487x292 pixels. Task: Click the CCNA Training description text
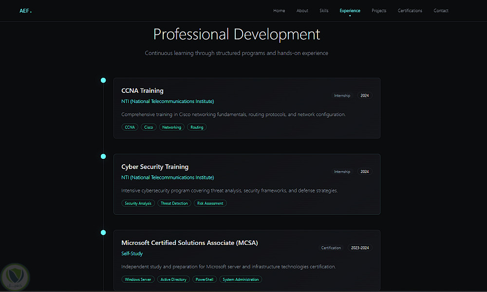click(x=233, y=114)
